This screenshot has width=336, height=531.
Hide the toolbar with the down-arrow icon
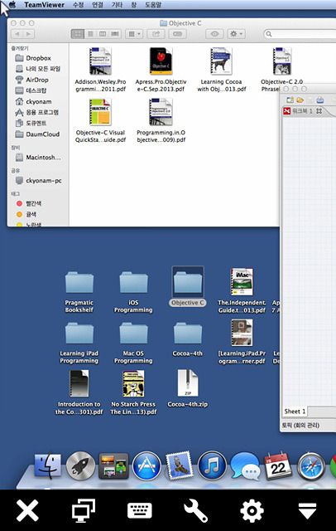coord(308,511)
